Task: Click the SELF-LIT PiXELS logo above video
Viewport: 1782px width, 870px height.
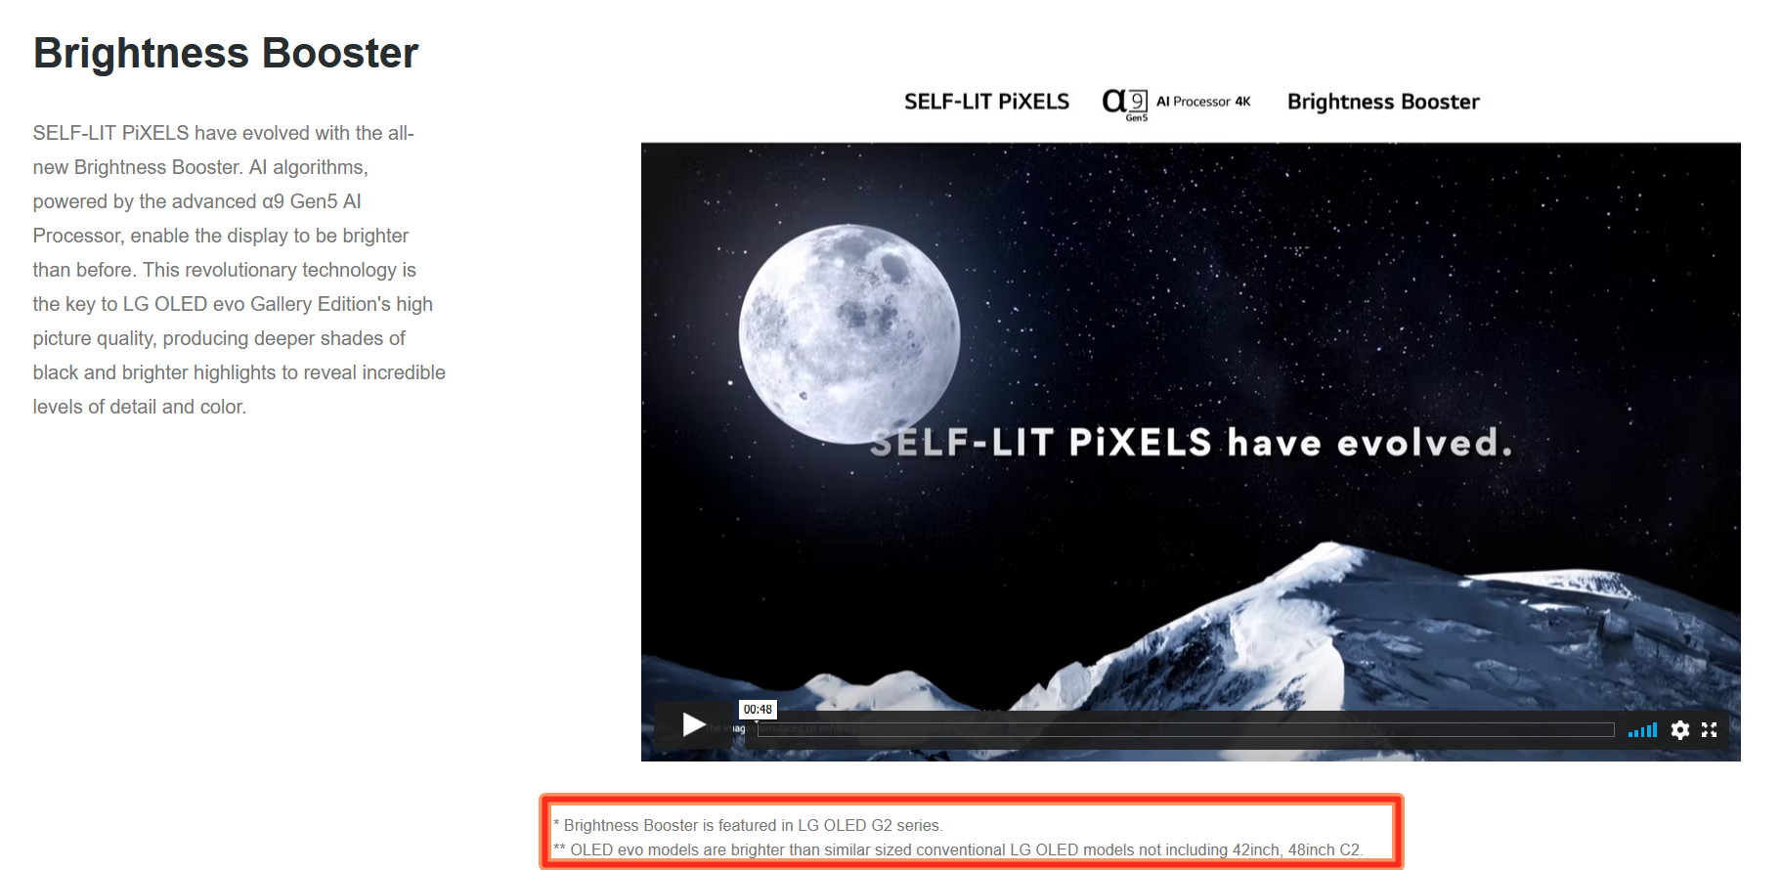Action: [986, 102]
